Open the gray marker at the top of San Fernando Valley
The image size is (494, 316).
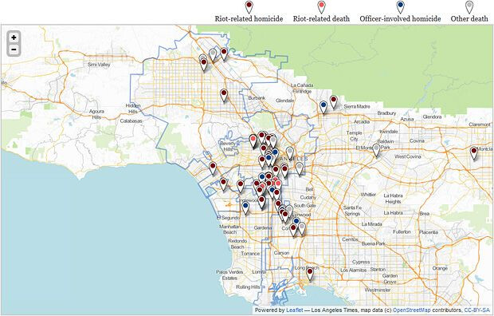point(214,54)
